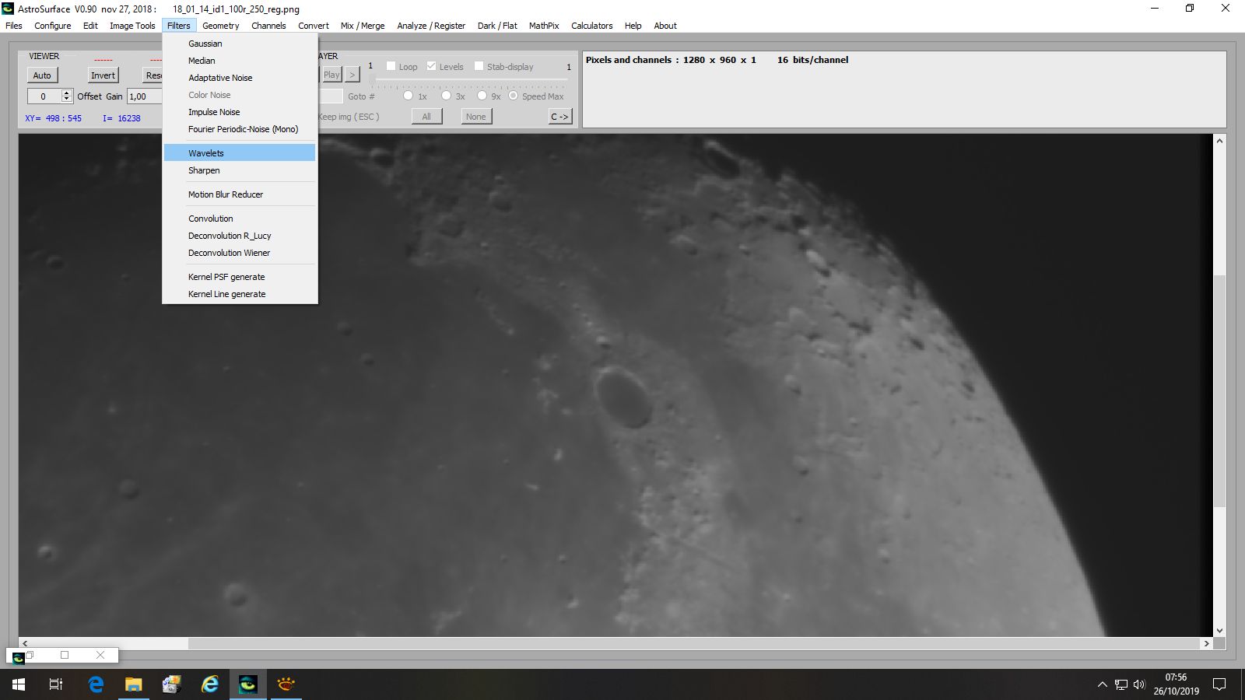This screenshot has height=700, width=1245.
Task: Select the AstroSurface eye taskbar icon
Action: click(248, 684)
